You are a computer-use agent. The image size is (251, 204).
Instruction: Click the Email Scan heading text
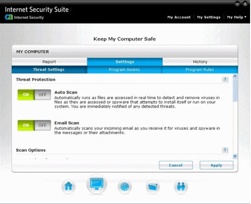(67, 123)
